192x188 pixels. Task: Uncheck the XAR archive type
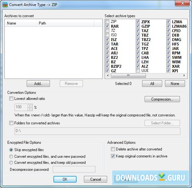(168, 66)
